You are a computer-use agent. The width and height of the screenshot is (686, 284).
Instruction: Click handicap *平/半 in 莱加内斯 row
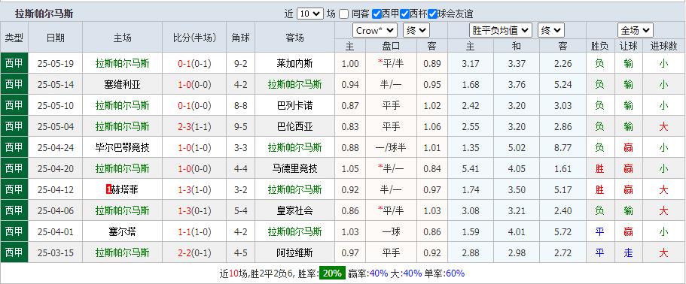click(391, 64)
